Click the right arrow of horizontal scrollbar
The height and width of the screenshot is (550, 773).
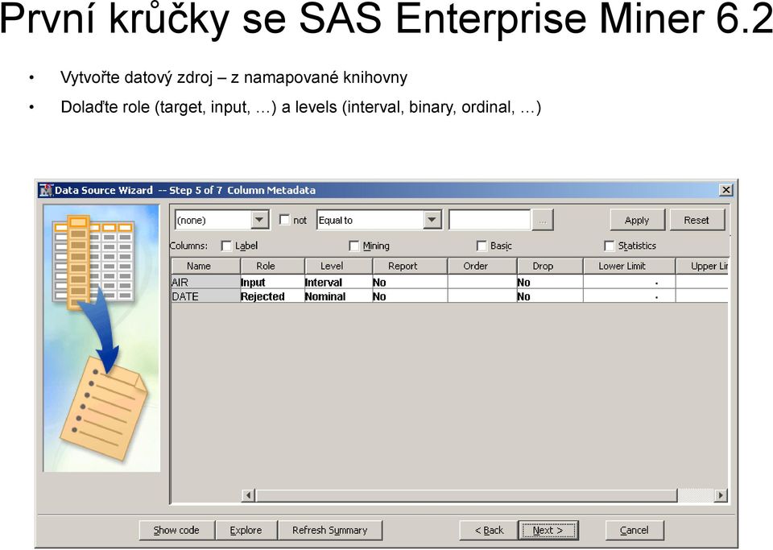pyautogui.click(x=721, y=494)
